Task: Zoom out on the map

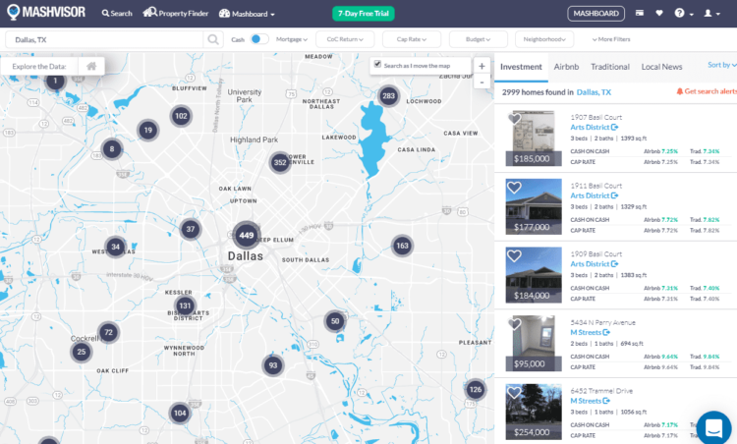Action: click(x=482, y=82)
